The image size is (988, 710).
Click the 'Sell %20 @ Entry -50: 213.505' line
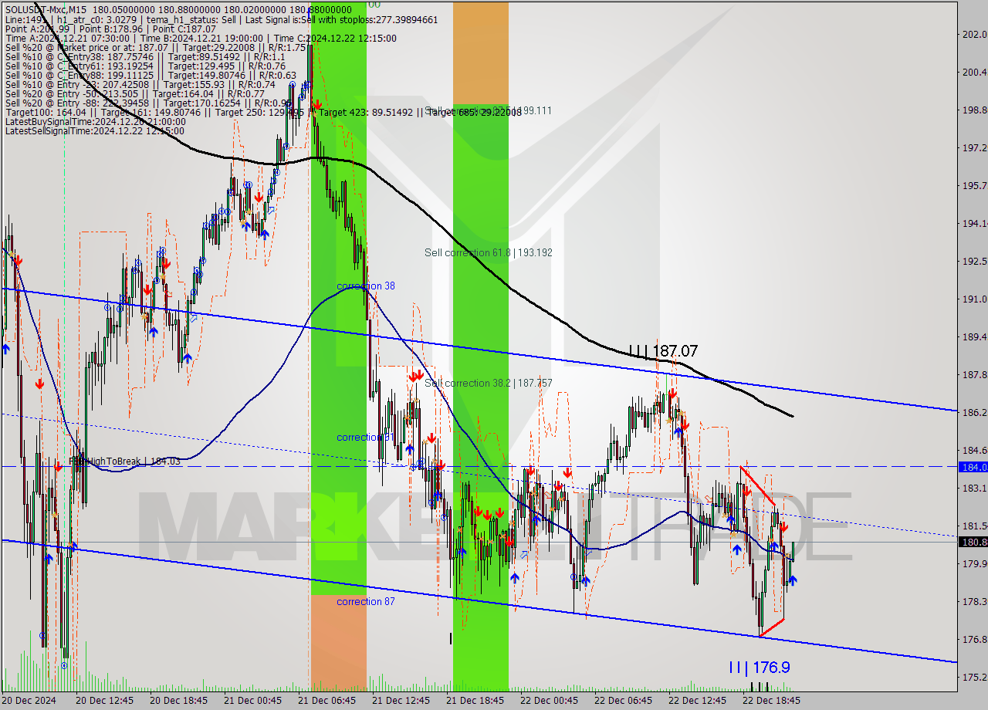click(134, 93)
